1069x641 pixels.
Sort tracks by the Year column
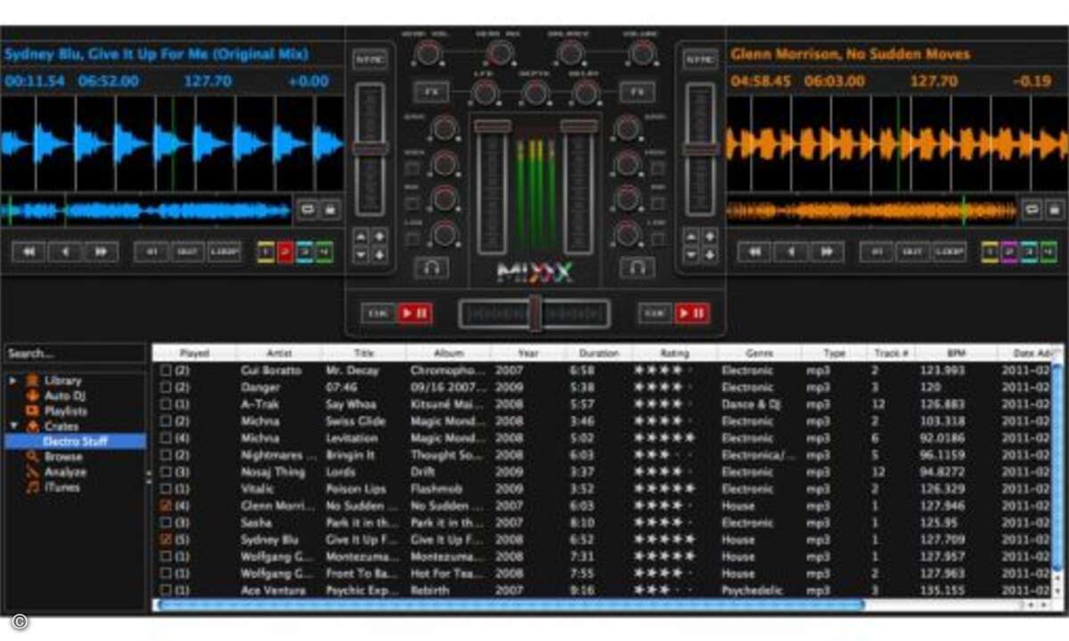point(527,353)
